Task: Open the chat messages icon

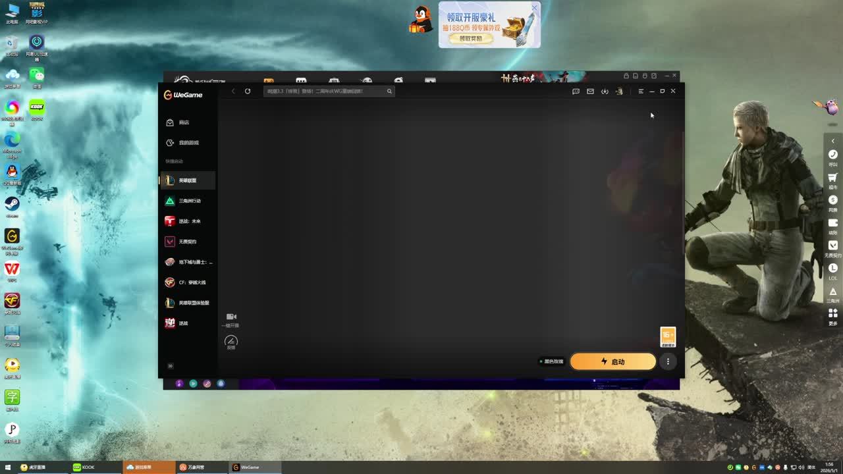Action: coord(576,92)
